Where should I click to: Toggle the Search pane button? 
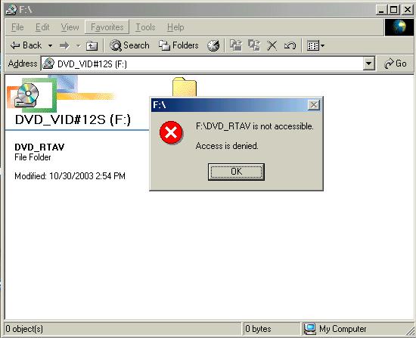click(130, 45)
